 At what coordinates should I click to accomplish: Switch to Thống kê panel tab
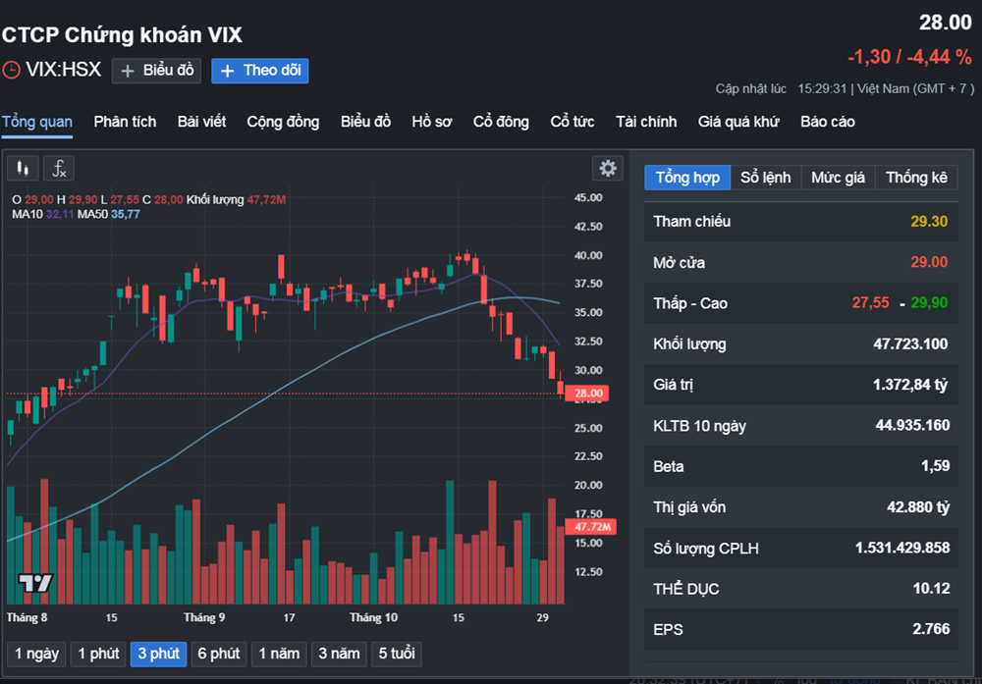[x=916, y=178]
